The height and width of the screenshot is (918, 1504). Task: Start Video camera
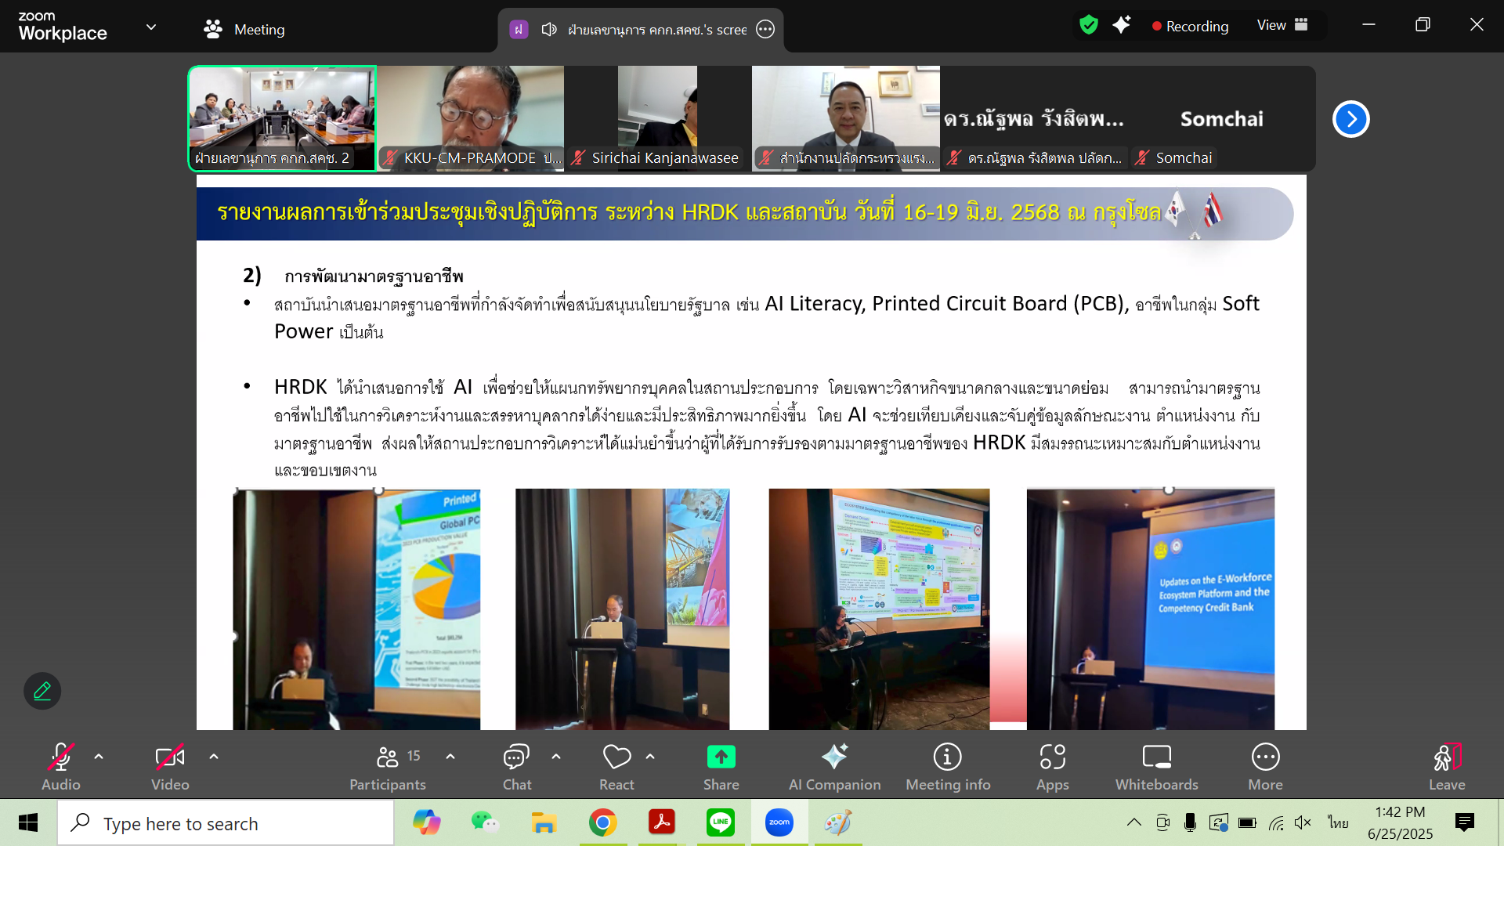(x=169, y=757)
